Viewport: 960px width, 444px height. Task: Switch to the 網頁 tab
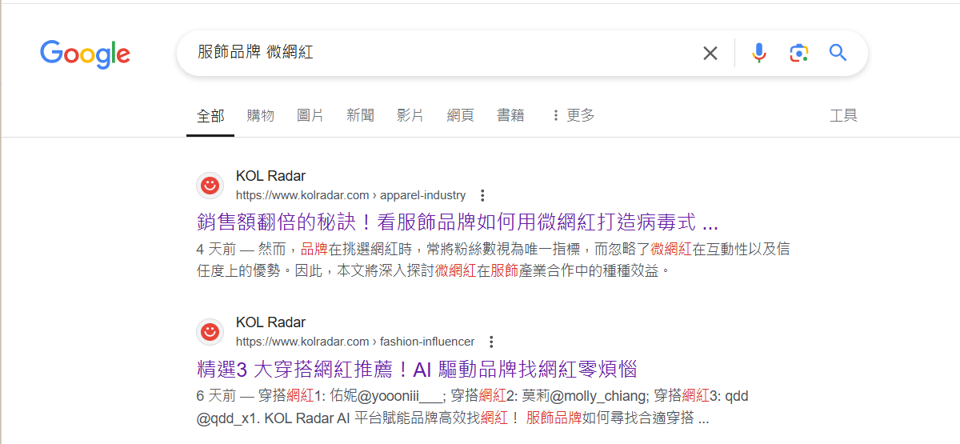(x=460, y=116)
